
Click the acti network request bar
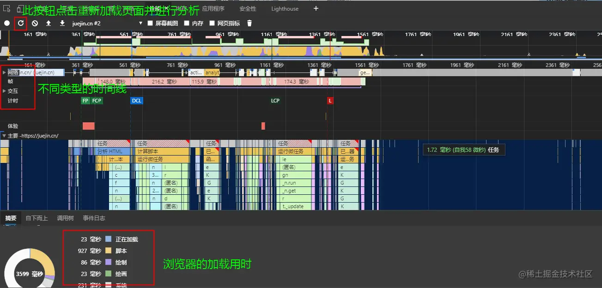(x=196, y=72)
